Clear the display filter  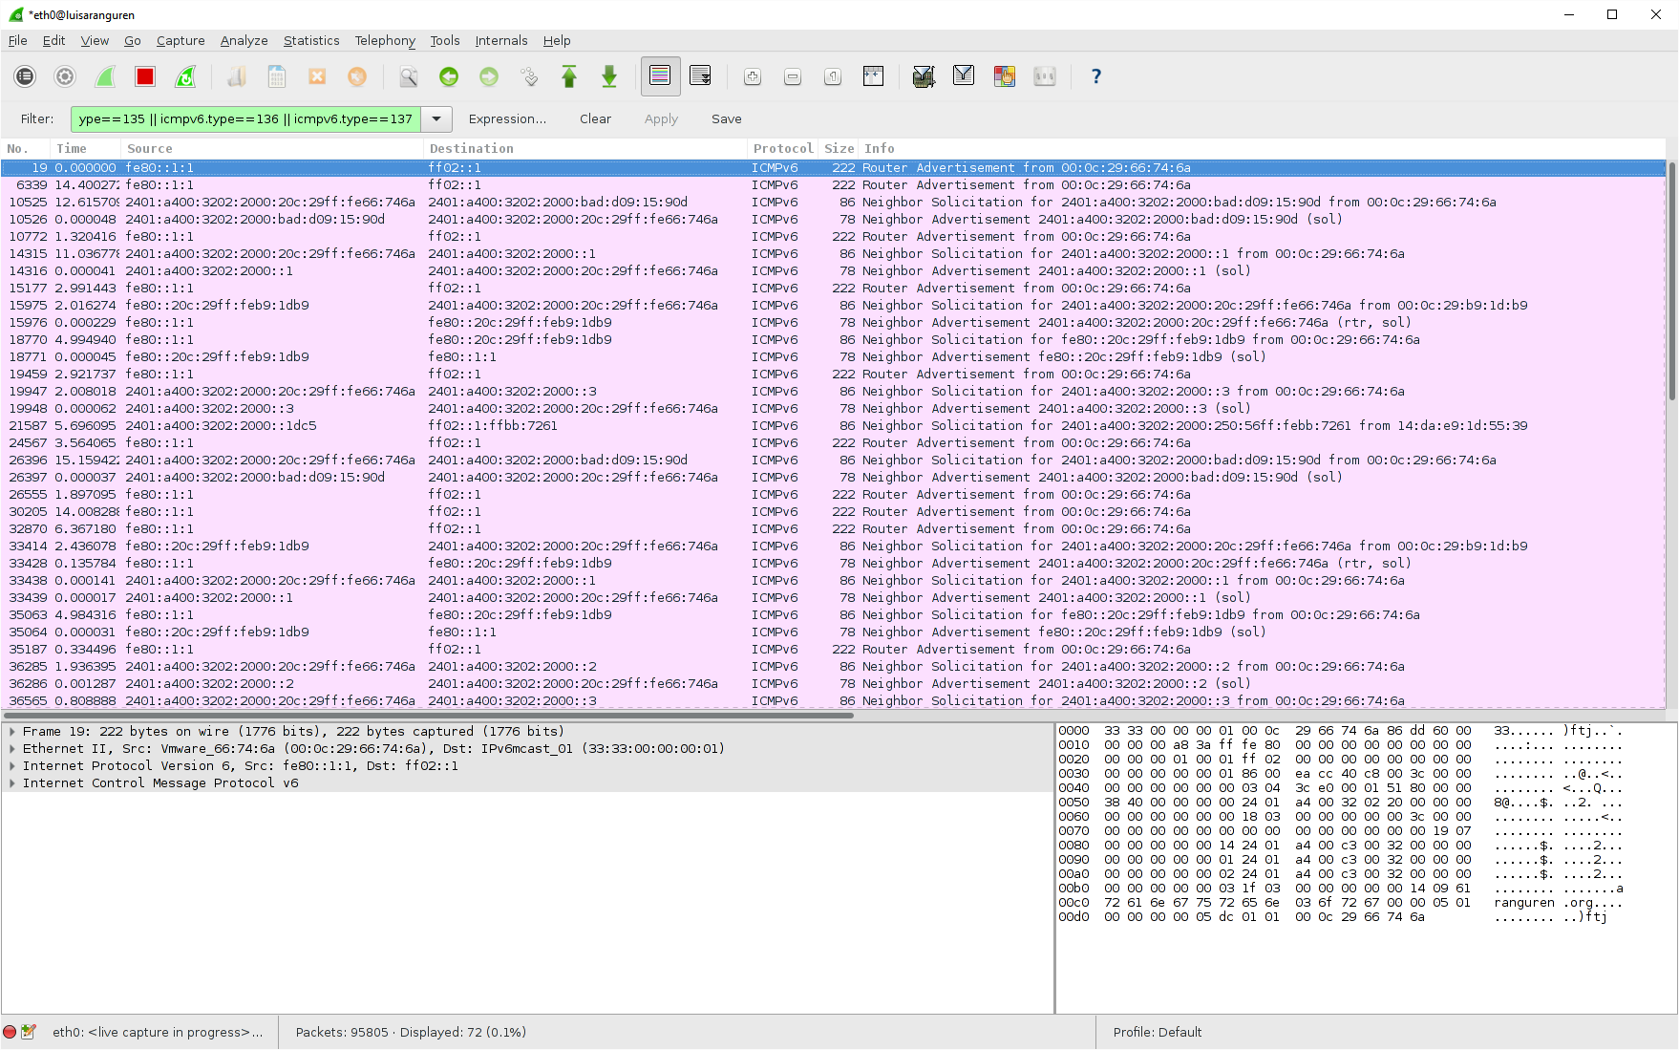595,119
